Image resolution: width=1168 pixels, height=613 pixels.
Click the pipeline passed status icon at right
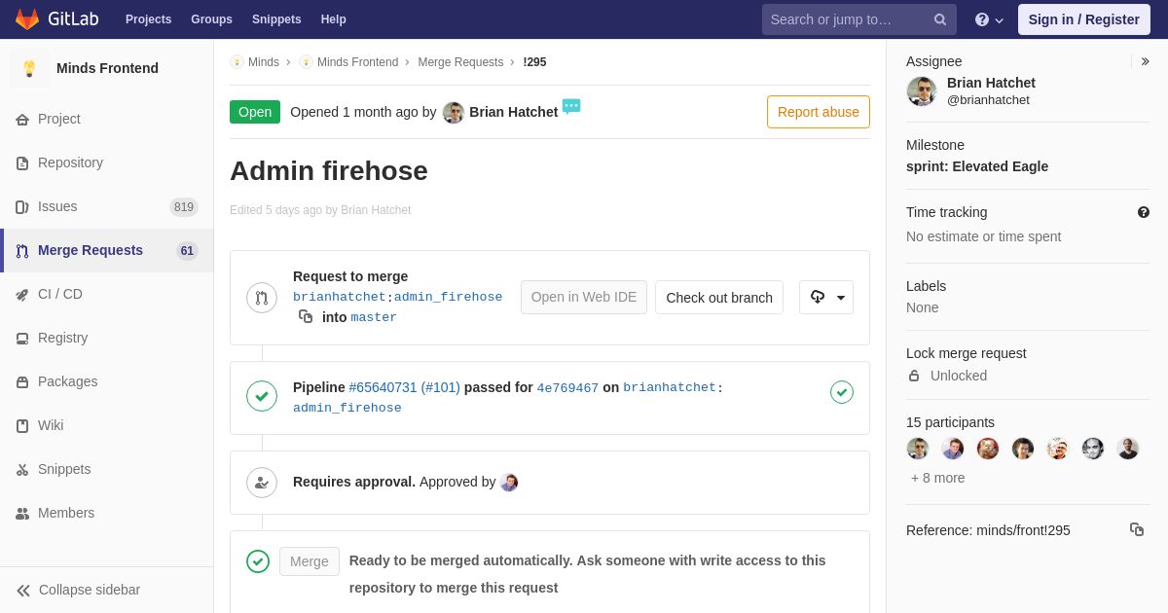tap(842, 391)
